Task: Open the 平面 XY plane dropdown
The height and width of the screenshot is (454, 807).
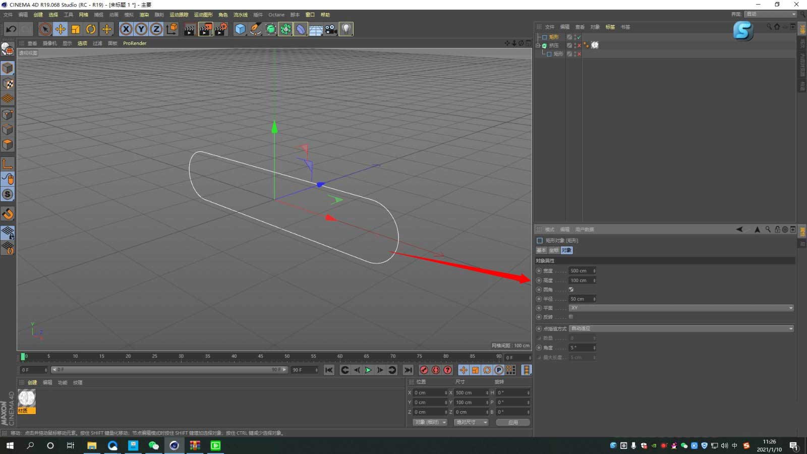Action: click(x=681, y=308)
